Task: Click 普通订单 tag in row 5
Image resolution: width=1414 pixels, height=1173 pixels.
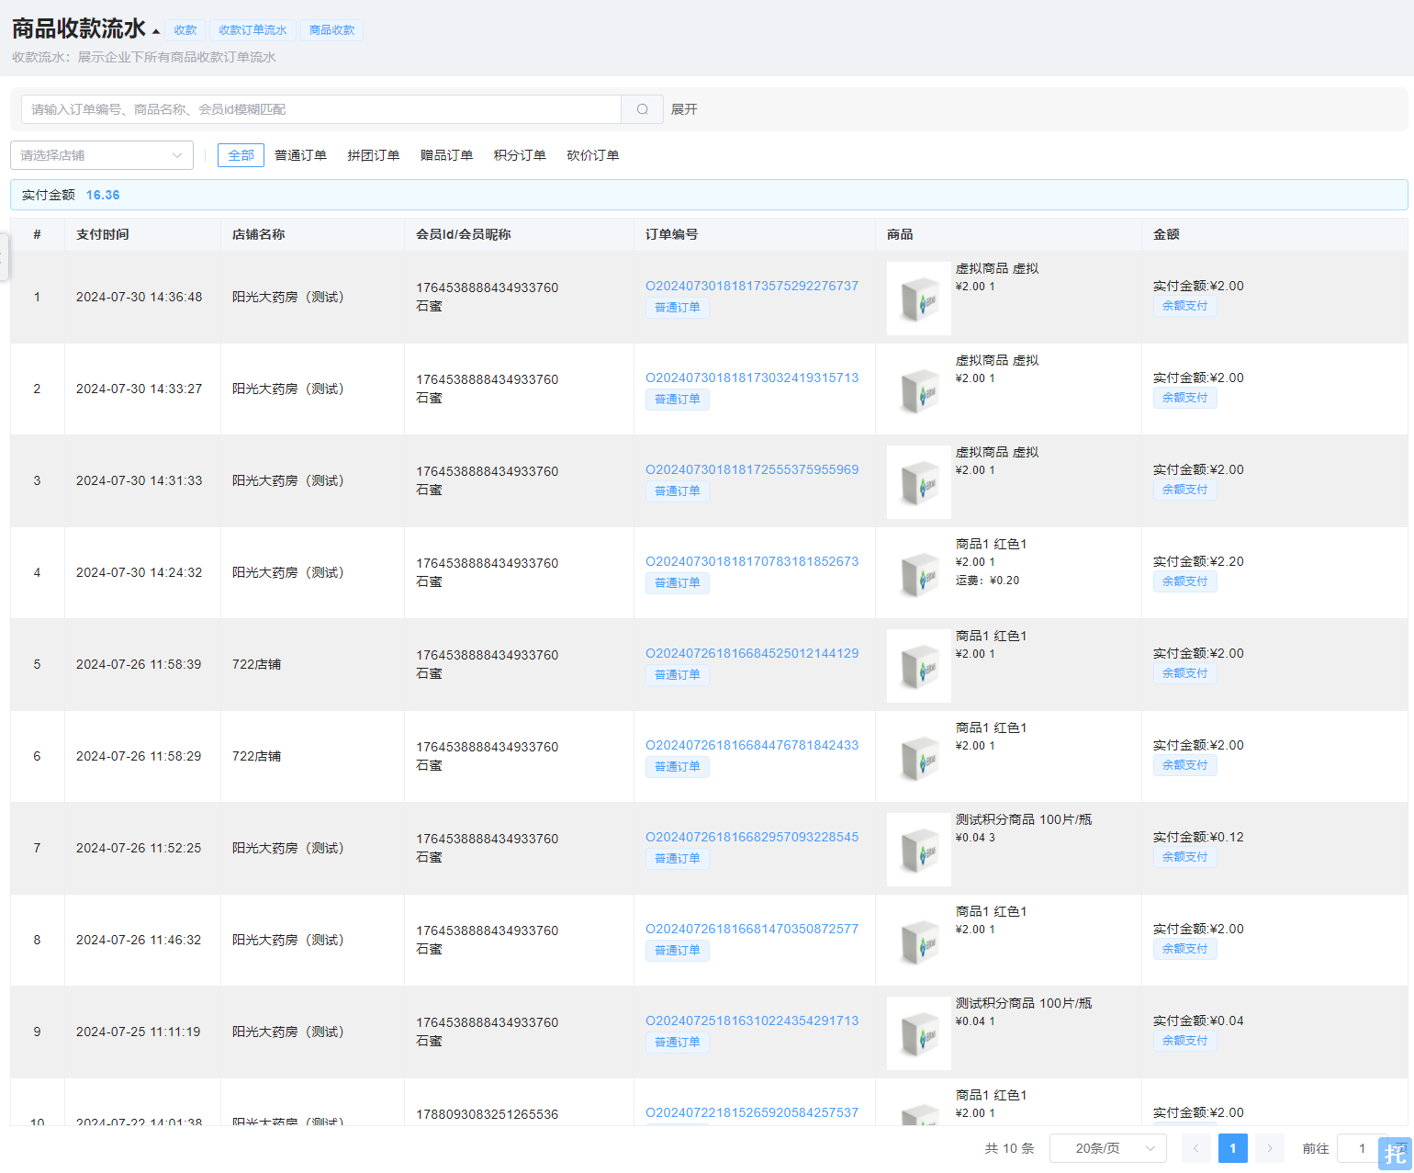Action: [x=678, y=675]
